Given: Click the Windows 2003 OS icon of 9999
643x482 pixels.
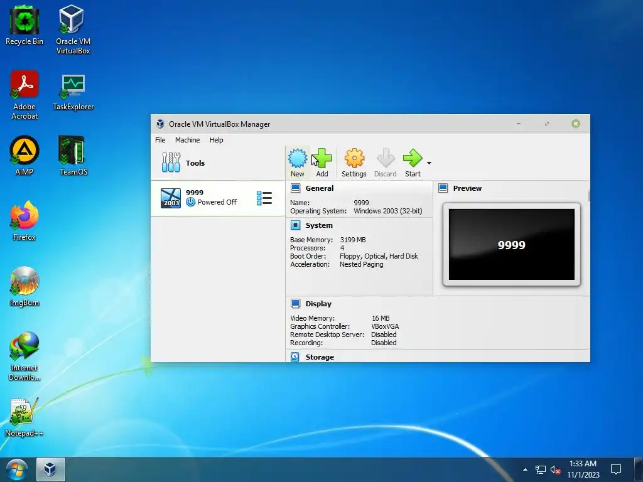Looking at the screenshot, I should pos(171,198).
